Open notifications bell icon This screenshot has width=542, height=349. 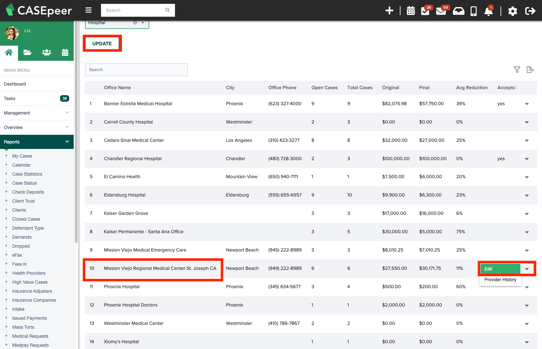488,11
